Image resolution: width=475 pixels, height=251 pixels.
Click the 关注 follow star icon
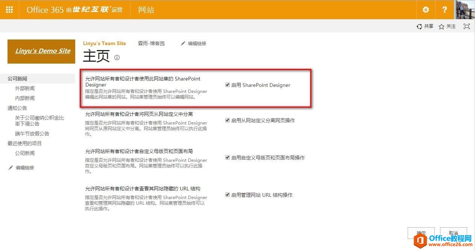tap(442, 27)
